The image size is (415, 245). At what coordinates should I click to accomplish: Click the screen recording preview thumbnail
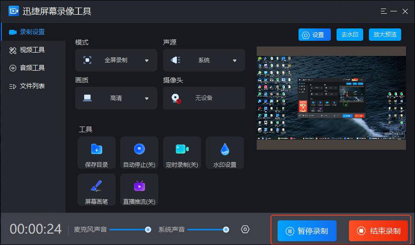pos(331,98)
